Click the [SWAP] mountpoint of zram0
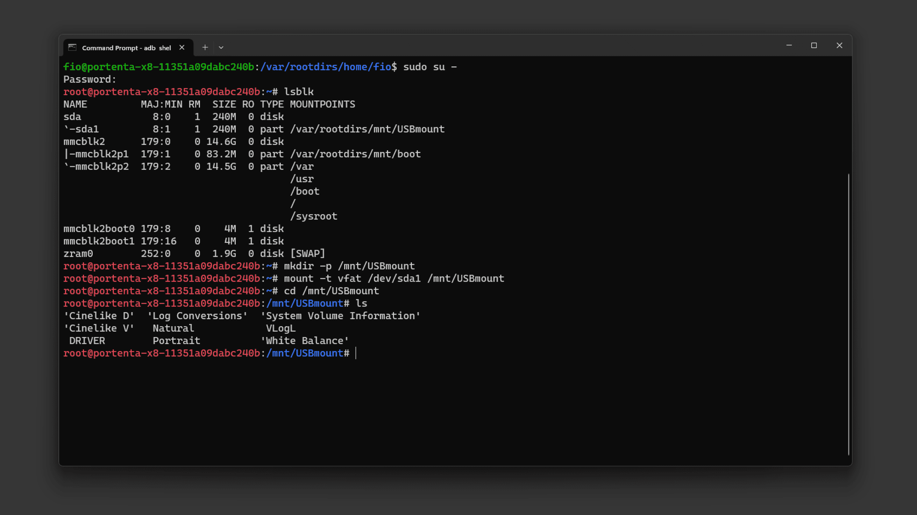 click(x=308, y=253)
